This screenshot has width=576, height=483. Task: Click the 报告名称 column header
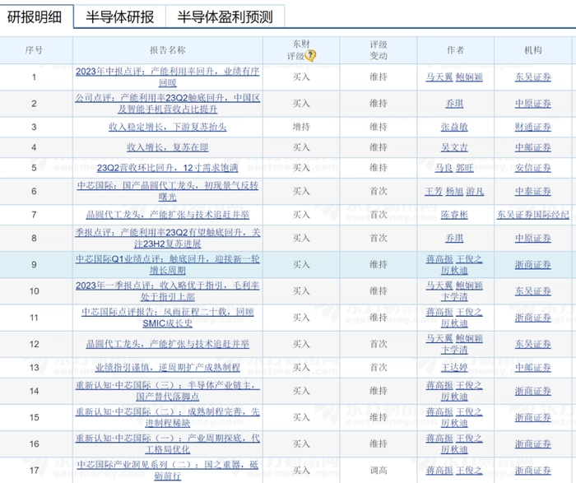(x=167, y=50)
